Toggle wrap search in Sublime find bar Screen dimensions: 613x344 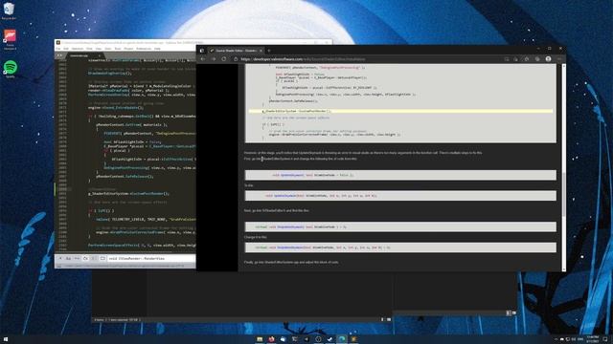(x=85, y=259)
